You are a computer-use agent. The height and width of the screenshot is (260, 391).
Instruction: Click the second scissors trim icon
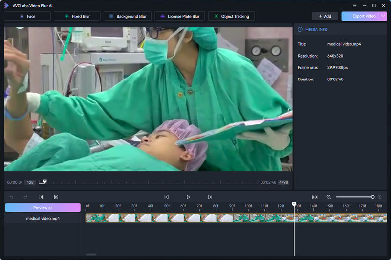(56, 197)
